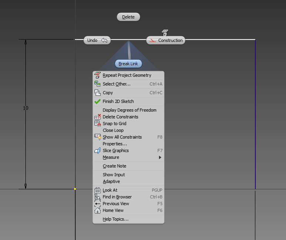Click the Repeat Project Geometry icon
This screenshot has width=286, height=240.
pos(98,75)
